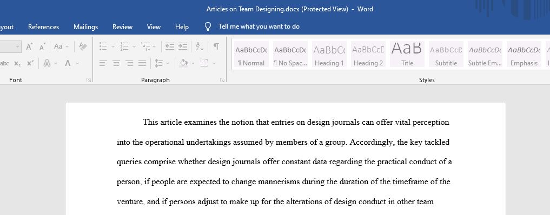The height and width of the screenshot is (215, 550).
Task: Click the Change Case Aa icon
Action: (58, 46)
